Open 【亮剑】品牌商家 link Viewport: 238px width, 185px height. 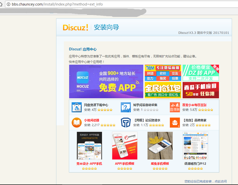click(x=194, y=120)
